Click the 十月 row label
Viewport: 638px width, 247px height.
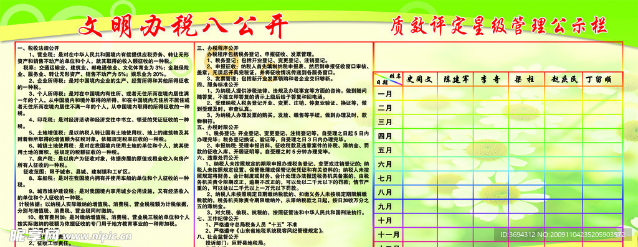point(384,221)
